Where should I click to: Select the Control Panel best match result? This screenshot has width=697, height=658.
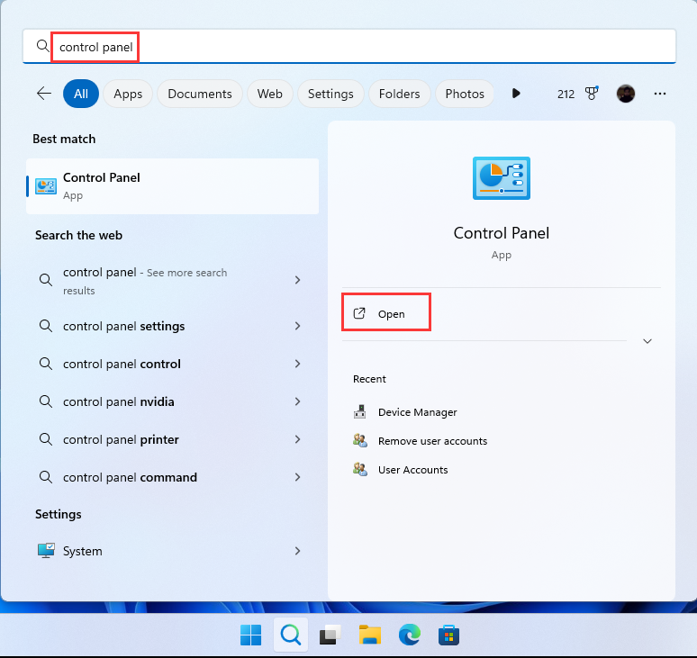pos(173,186)
